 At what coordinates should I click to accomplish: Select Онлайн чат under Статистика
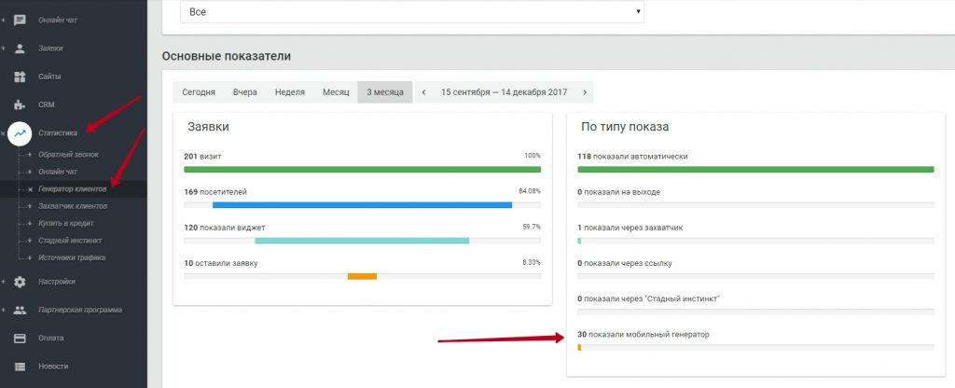coord(58,172)
